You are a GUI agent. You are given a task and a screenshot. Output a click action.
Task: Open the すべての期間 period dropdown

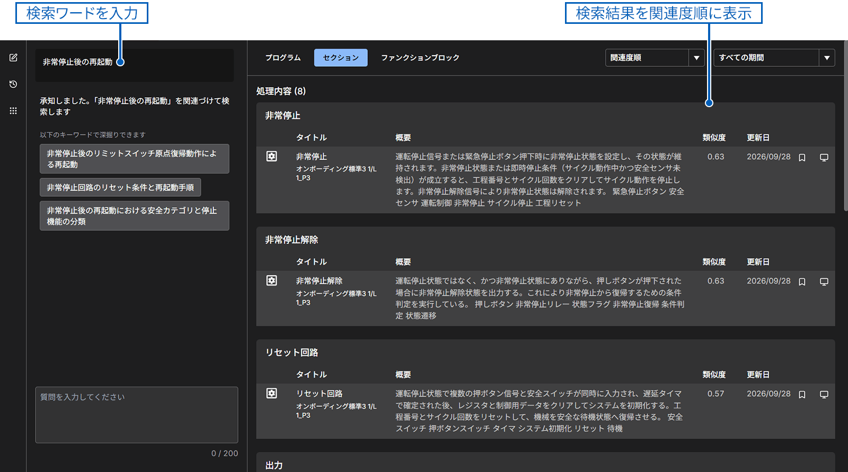(774, 58)
